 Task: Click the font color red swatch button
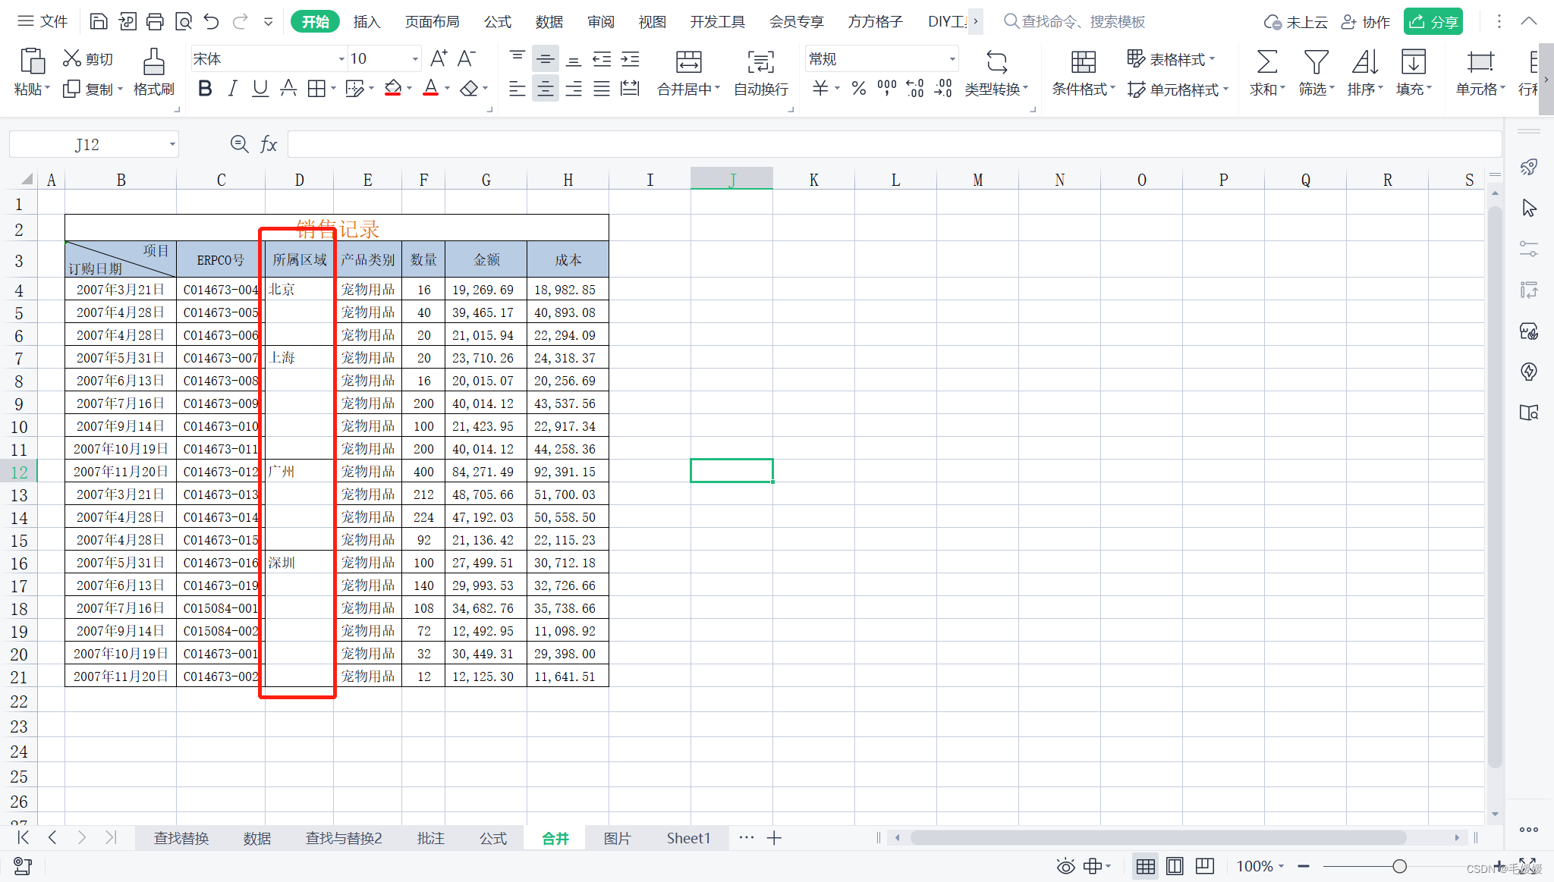pyautogui.click(x=430, y=89)
